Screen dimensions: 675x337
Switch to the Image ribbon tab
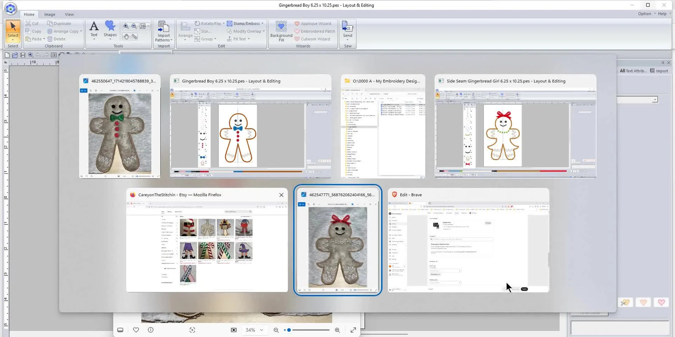point(50,14)
